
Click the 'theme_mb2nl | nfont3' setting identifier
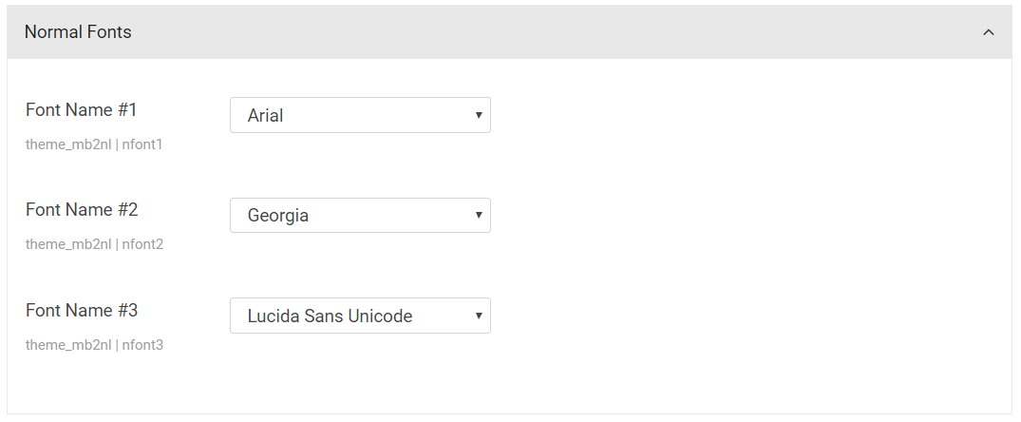(94, 344)
